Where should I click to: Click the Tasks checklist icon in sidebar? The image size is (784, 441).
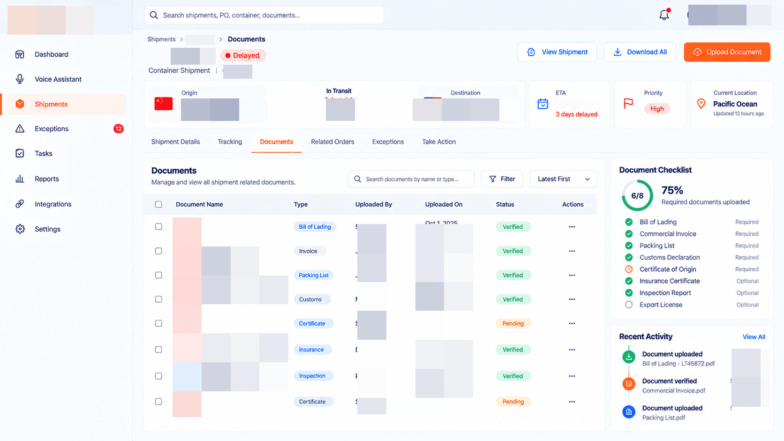click(x=20, y=153)
